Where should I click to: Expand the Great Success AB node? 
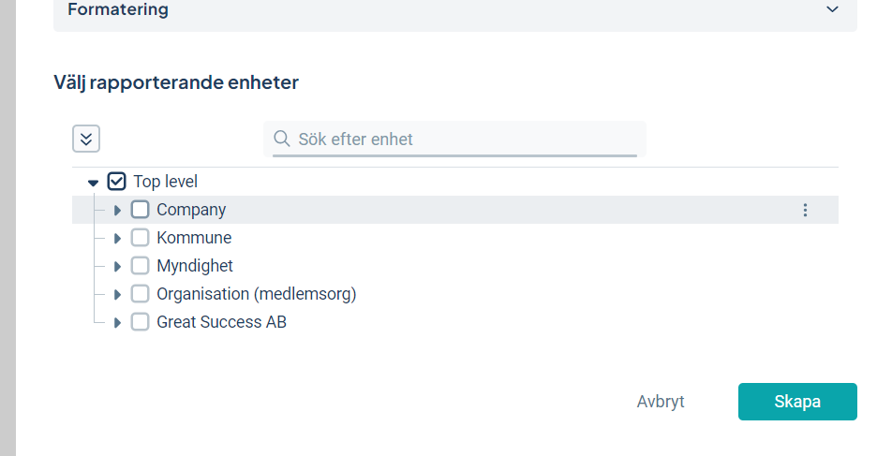(117, 322)
